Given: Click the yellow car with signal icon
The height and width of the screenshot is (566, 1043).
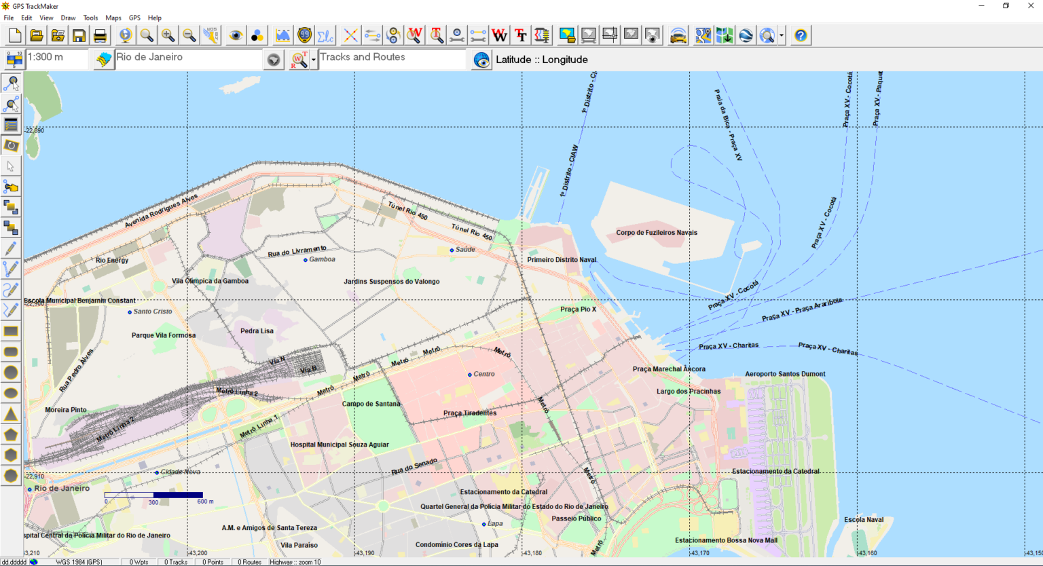Looking at the screenshot, I should [678, 35].
